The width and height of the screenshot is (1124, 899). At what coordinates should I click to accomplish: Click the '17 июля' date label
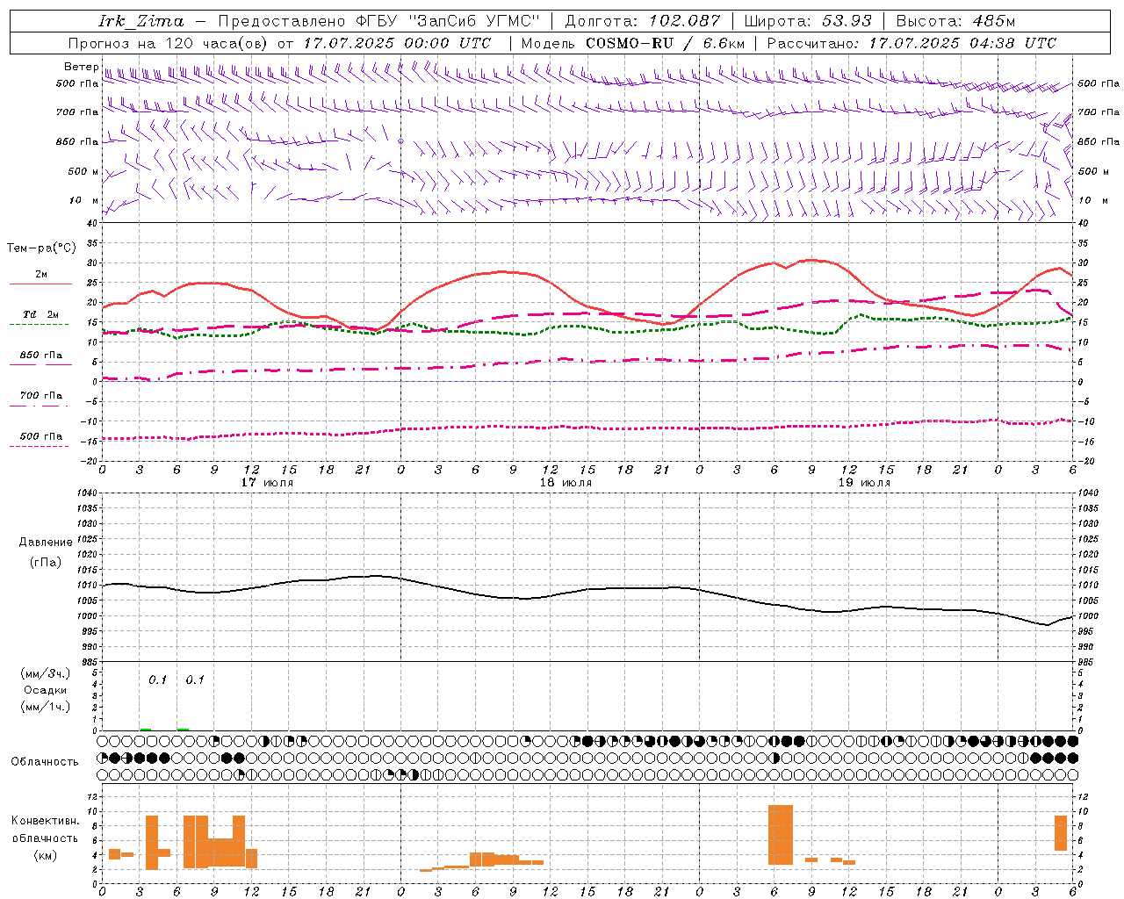[269, 482]
